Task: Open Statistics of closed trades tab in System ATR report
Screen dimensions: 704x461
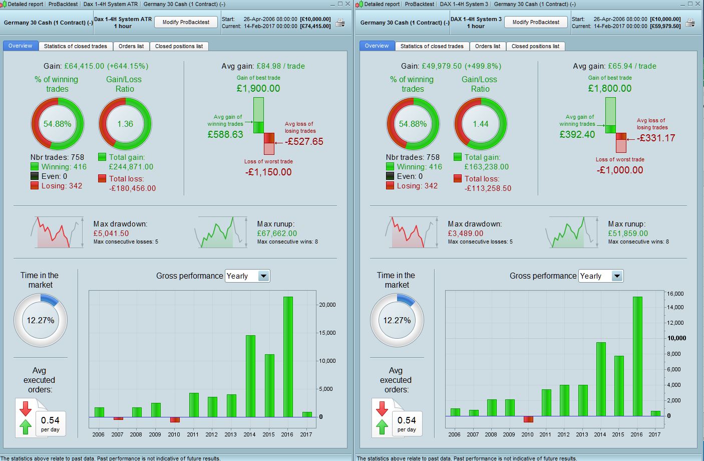Action: [x=76, y=46]
